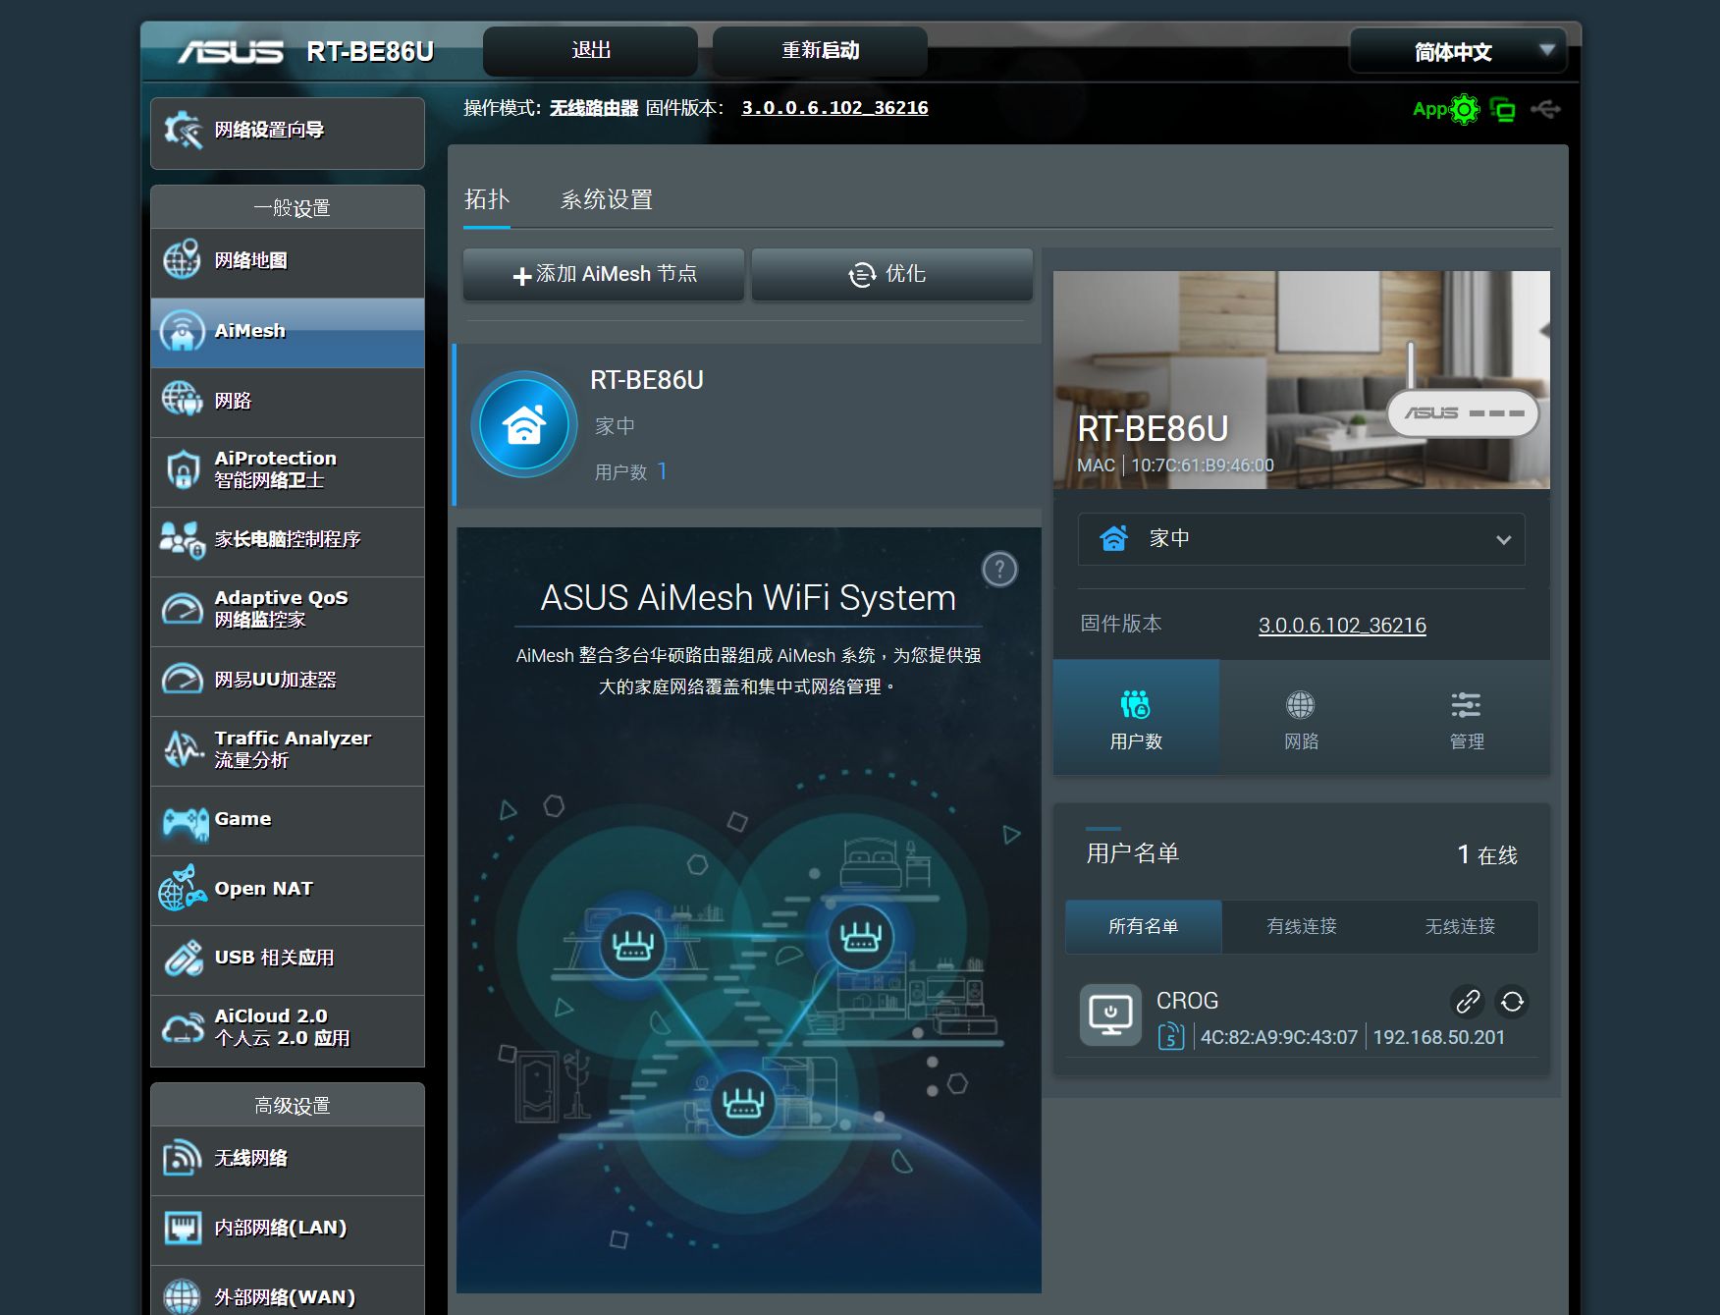Open 无线网络 wireless settings
The width and height of the screenshot is (1720, 1315).
(x=288, y=1159)
